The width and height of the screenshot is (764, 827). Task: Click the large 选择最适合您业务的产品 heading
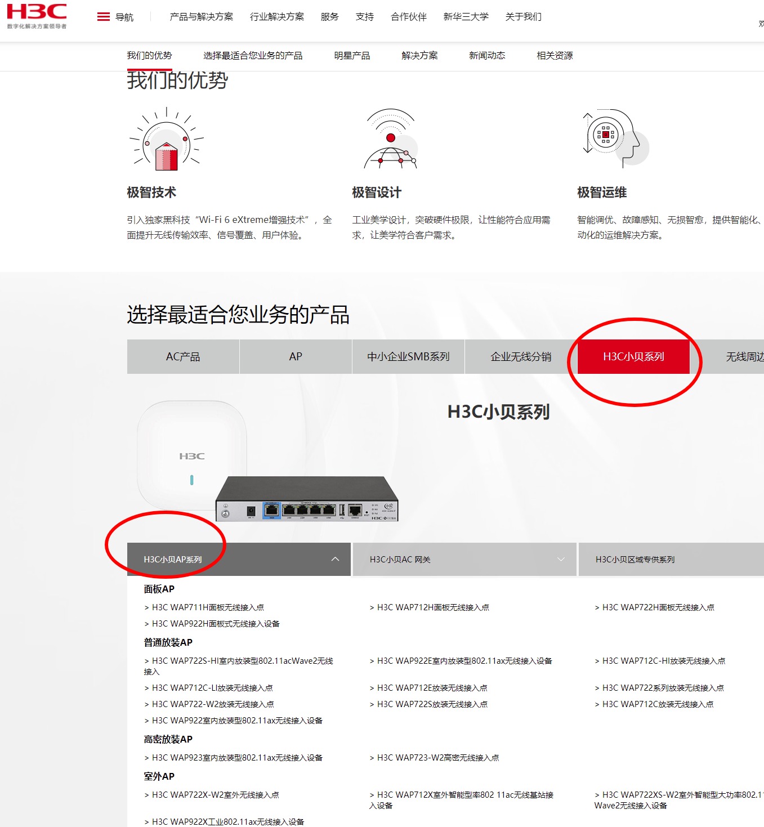coord(238,315)
